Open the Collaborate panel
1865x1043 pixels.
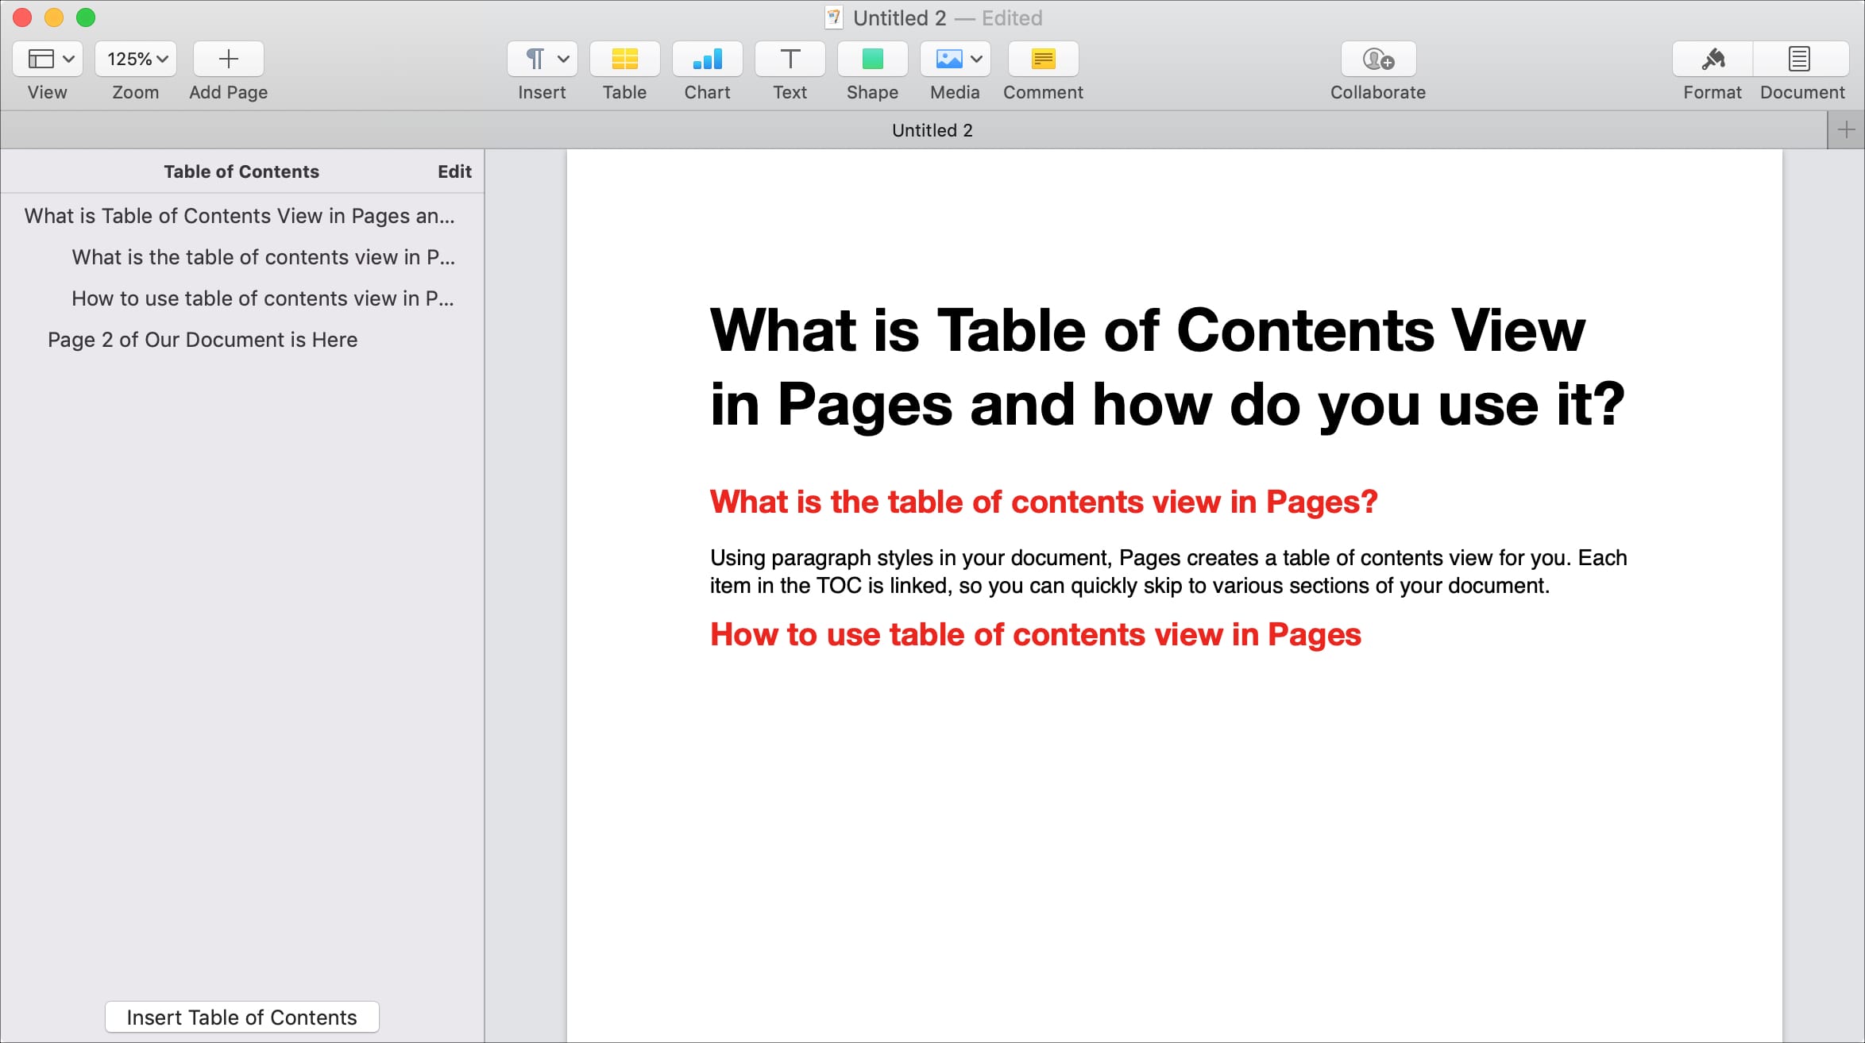click(x=1377, y=59)
